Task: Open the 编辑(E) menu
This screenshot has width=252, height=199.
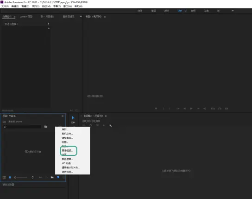Action: tap(15, 6)
